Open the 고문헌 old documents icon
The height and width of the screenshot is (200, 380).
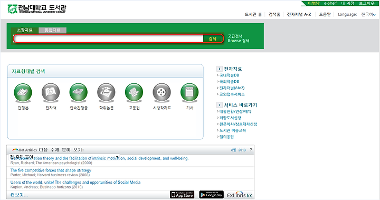[134, 93]
